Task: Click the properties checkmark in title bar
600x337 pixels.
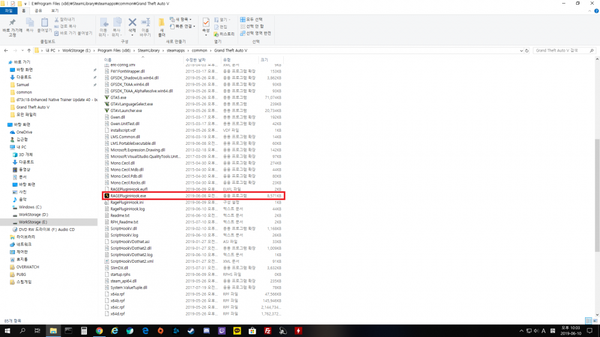Action: pos(13,4)
